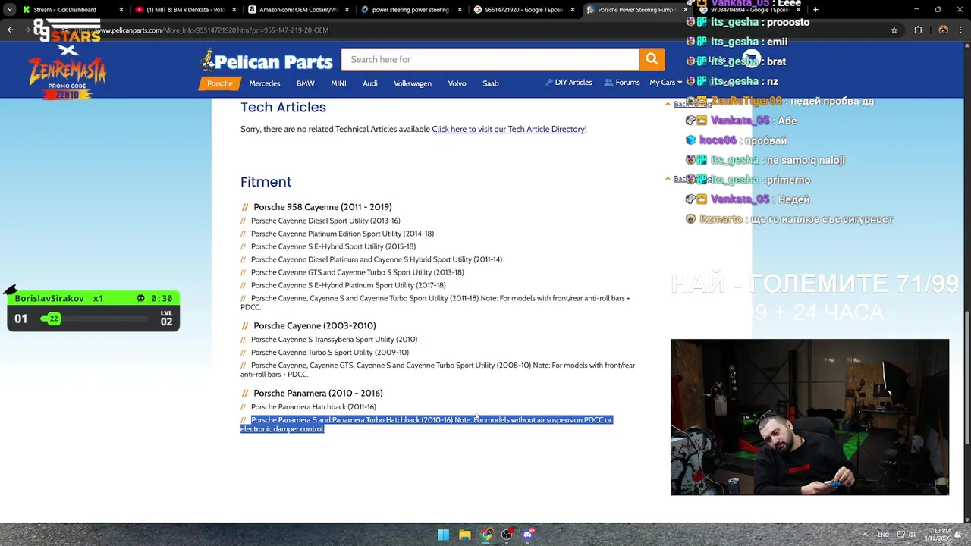
Task: Select the Porsche navigation tab
Action: point(220,83)
